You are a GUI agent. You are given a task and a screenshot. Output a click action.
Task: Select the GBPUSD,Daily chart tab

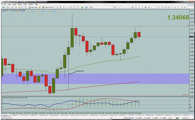pyautogui.click(x=54, y=115)
